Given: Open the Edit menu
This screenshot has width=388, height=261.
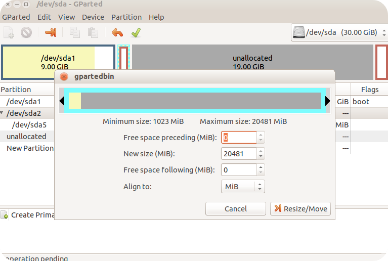Looking at the screenshot, I should pos(44,17).
